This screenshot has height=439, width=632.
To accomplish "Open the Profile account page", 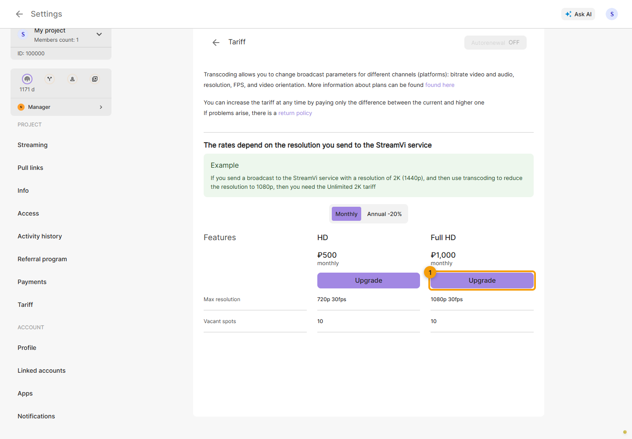I will pyautogui.click(x=27, y=348).
